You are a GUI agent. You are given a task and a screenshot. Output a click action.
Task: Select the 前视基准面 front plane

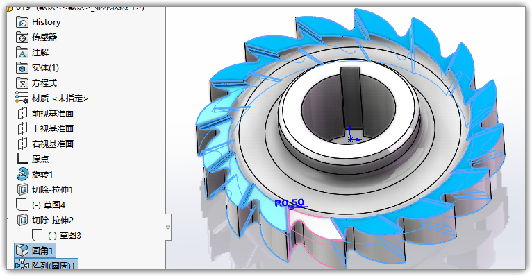click(x=53, y=114)
